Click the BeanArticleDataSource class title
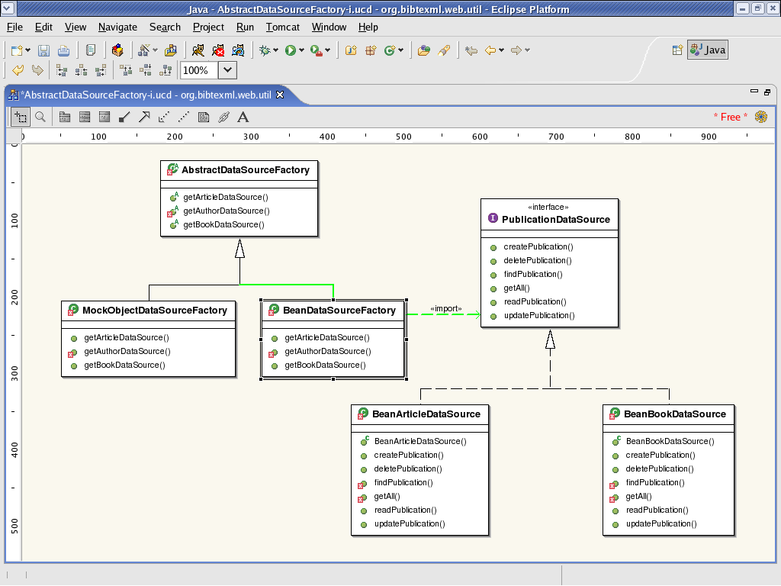Screen dimensions: 781x586 [x=426, y=414]
